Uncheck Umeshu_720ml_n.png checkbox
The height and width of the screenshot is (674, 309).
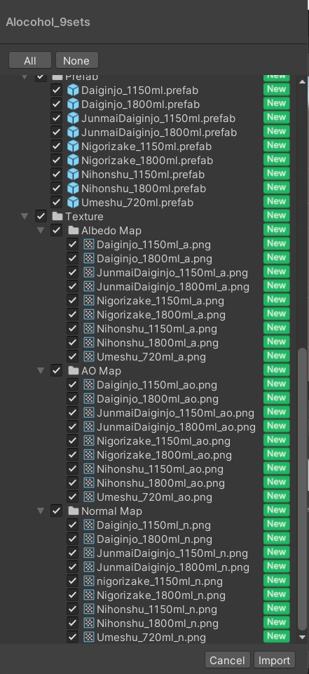72,637
